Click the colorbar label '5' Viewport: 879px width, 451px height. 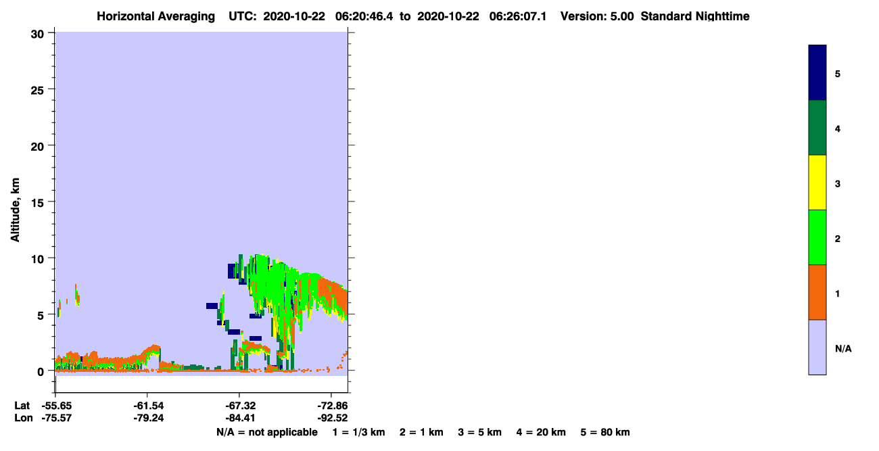click(838, 74)
